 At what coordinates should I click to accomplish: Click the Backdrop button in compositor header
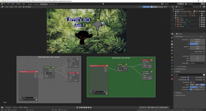[x=146, y=7]
